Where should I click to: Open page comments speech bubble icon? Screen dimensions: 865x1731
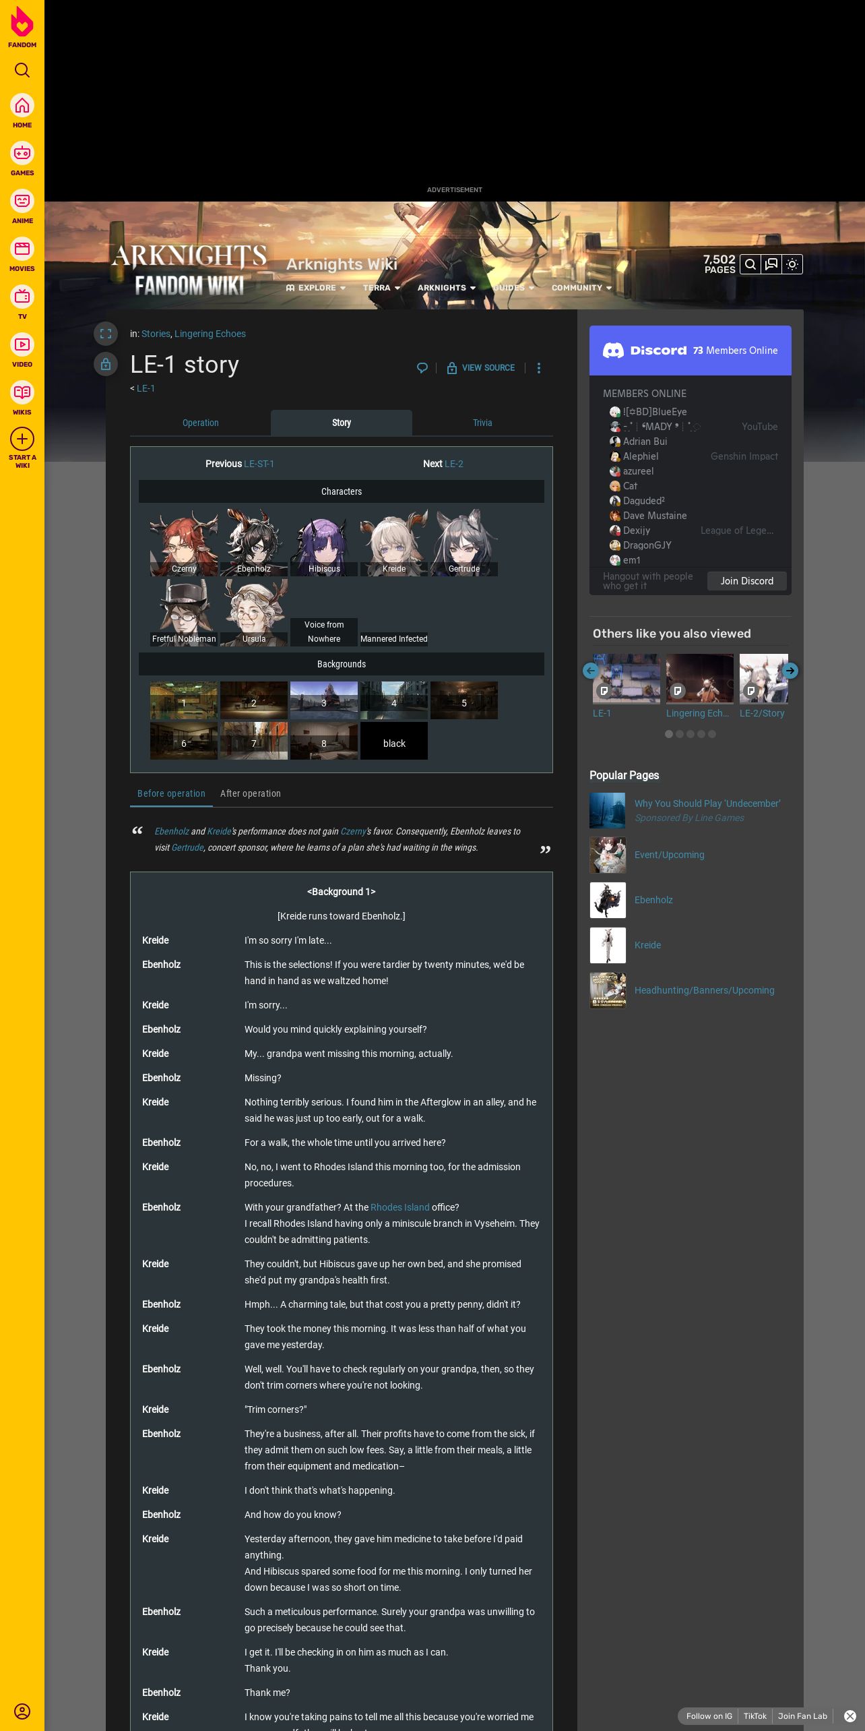422,368
